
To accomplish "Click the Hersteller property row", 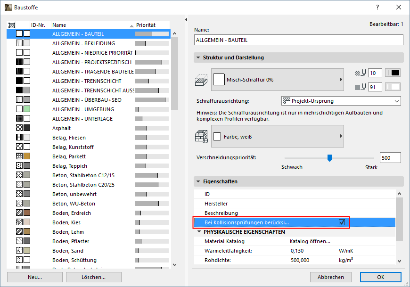I will pyautogui.click(x=295, y=204).
